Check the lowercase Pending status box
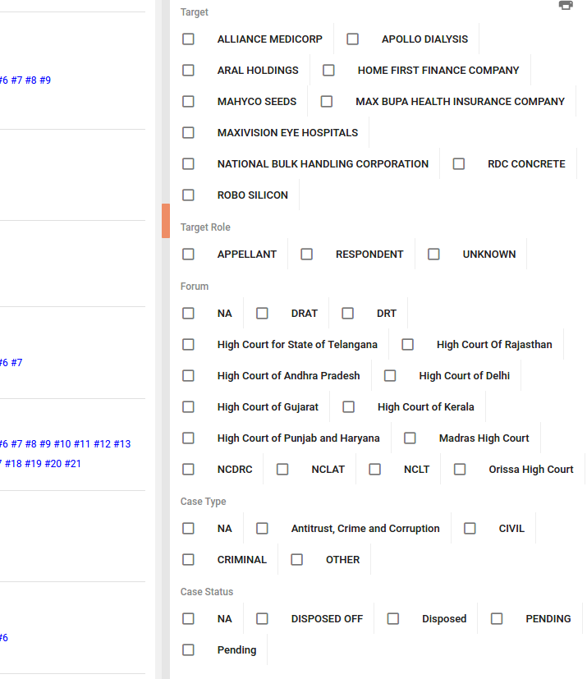587x679 pixels. [188, 649]
